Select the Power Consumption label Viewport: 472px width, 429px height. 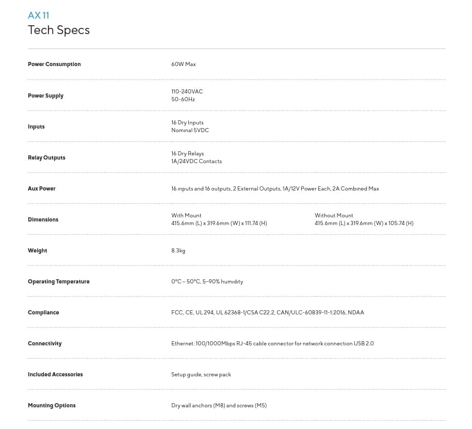point(54,64)
